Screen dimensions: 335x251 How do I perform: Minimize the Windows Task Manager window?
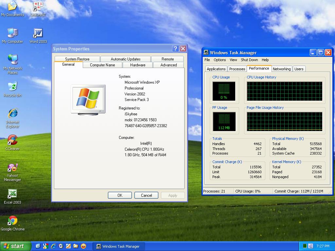click(313, 53)
